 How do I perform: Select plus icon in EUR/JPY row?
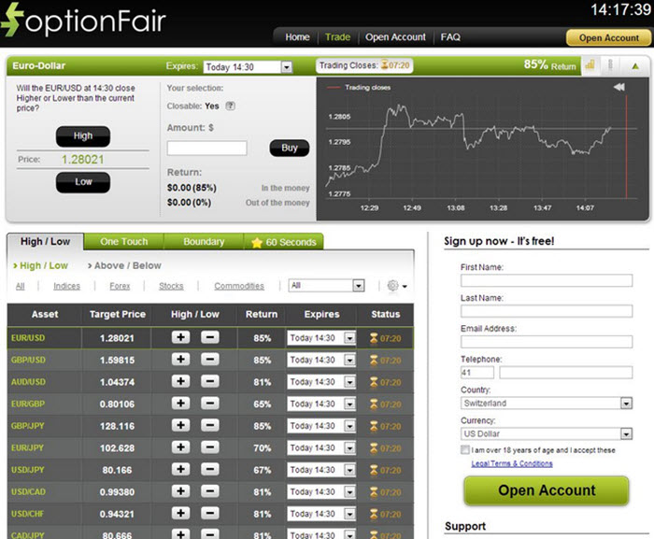[180, 447]
